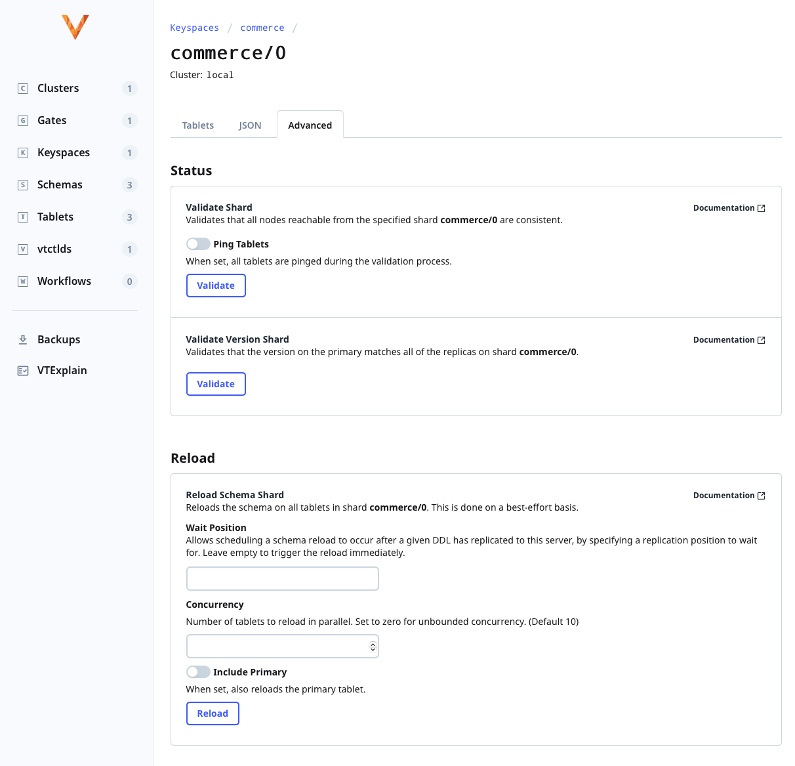Click the Backups download icon
This screenshot has width=795, height=766.
pyautogui.click(x=24, y=339)
